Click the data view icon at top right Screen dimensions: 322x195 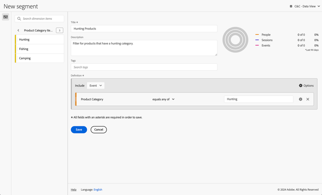[291, 6]
